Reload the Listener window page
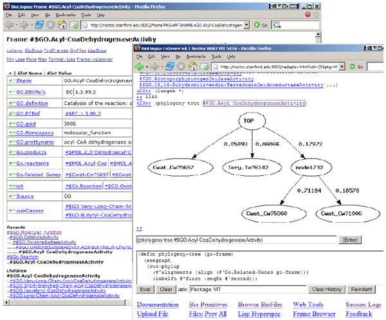This screenshot has height=320, width=386. [x=170, y=66]
